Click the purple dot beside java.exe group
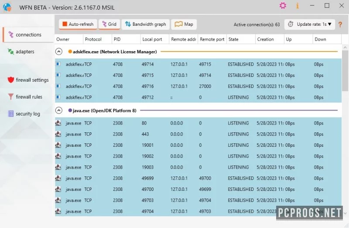The image size is (349, 228). [70, 111]
